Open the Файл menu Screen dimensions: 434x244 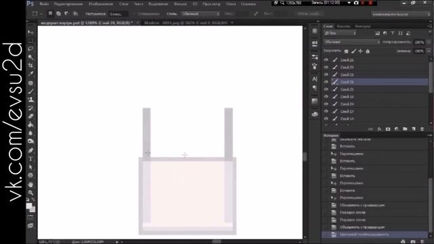(x=44, y=4)
